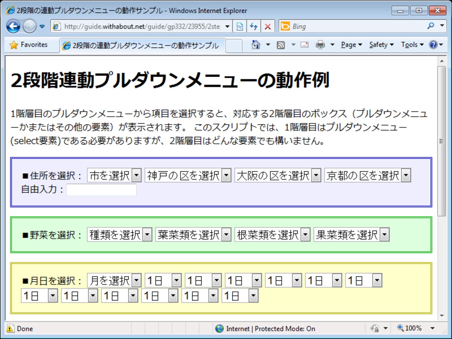Open the 市を選択 dropdown
The image size is (452, 339).
click(114, 175)
